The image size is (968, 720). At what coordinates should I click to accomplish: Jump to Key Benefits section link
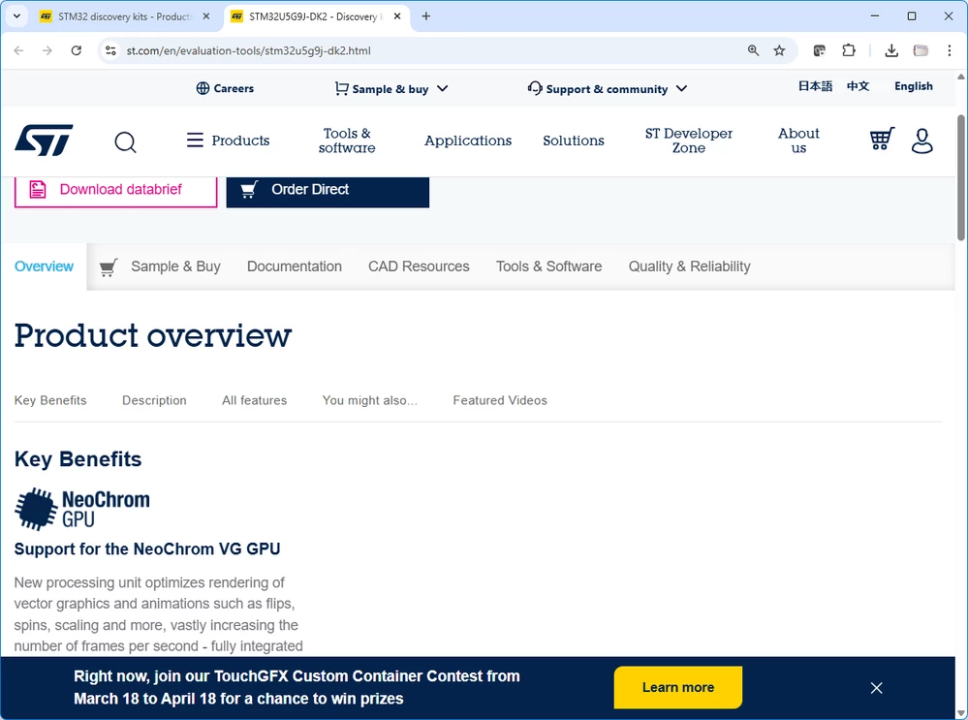(50, 400)
